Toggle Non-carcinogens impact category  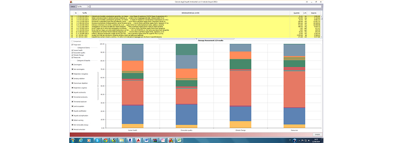pos(72,69)
